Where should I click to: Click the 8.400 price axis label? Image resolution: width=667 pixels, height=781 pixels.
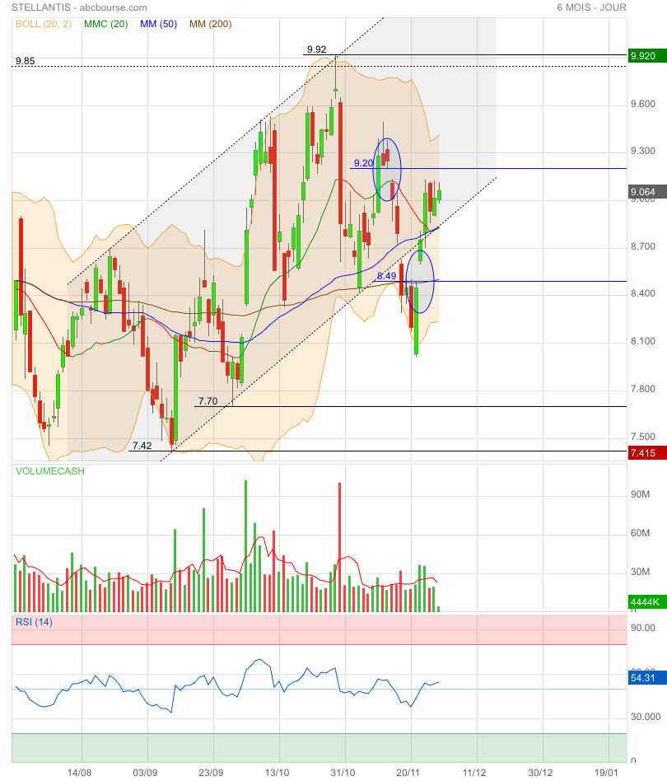tap(643, 293)
